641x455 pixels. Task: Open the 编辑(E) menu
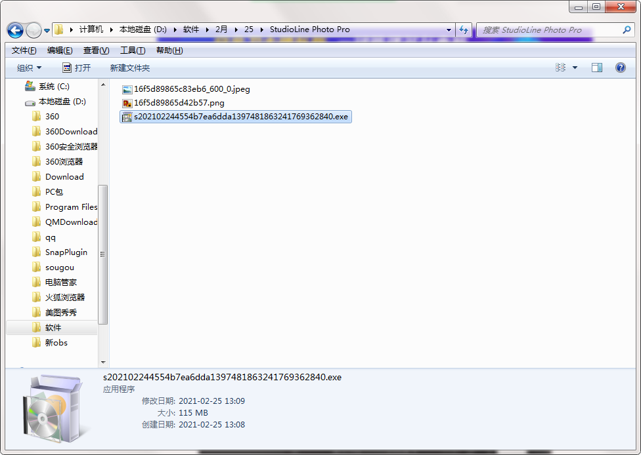[x=60, y=50]
